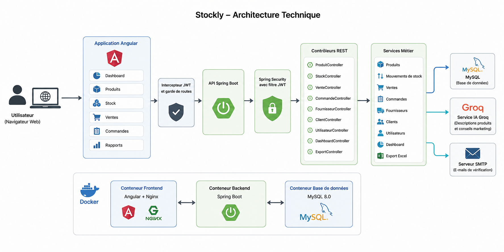Click the SMTP envelope icon
Viewport: 504px width, 252px height.
(x=473, y=153)
